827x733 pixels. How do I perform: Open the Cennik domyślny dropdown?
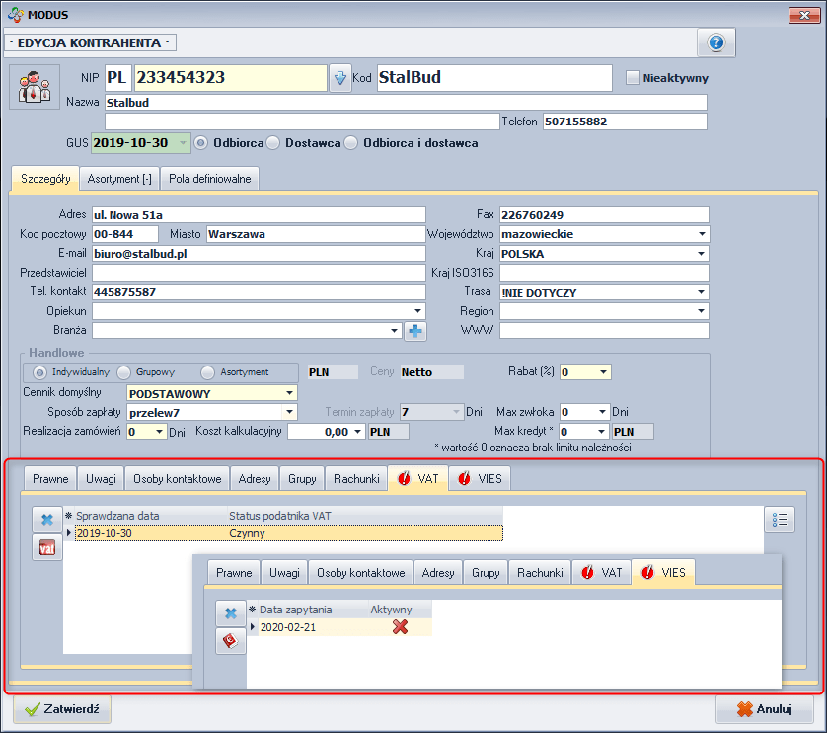coord(289,393)
